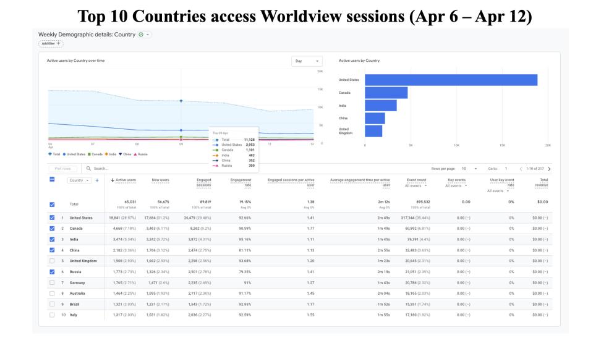The image size is (601, 338).
Task: Click the Italy country name in table
Action: point(73,315)
